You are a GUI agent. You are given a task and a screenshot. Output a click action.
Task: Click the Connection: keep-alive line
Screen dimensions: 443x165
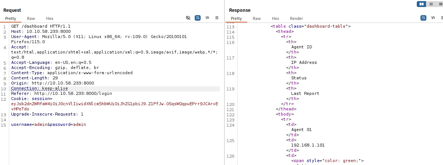[40, 88]
